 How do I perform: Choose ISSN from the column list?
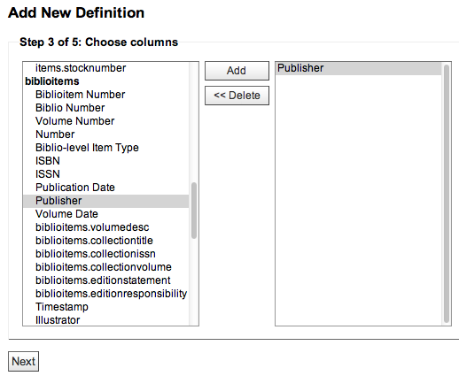tap(105, 174)
